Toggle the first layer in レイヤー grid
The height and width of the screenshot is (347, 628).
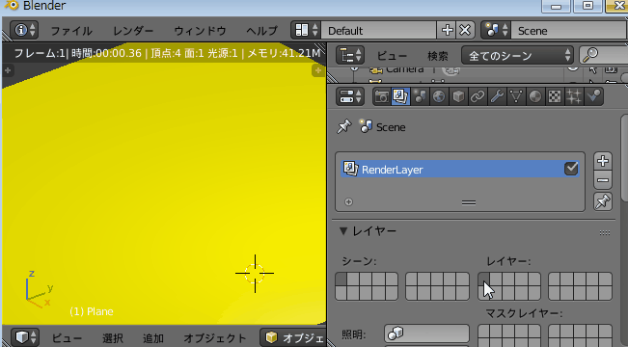point(484,279)
